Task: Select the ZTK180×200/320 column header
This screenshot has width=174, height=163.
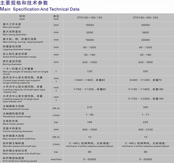Action: point(145,17)
